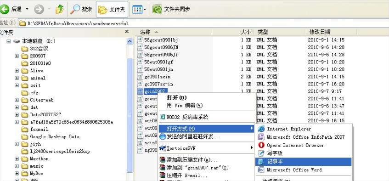Expand the 200907 folder node

pyautogui.click(x=17, y=56)
